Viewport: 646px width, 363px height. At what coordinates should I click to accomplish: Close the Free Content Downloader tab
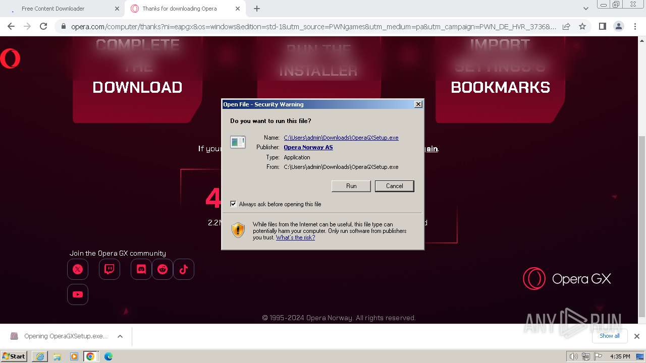pyautogui.click(x=117, y=9)
